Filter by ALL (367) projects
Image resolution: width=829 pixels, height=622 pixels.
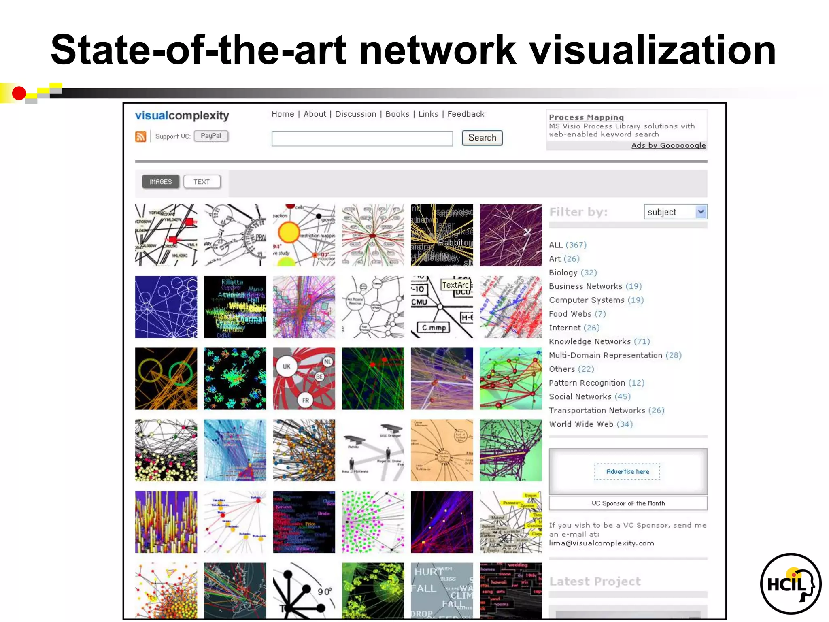tap(567, 245)
